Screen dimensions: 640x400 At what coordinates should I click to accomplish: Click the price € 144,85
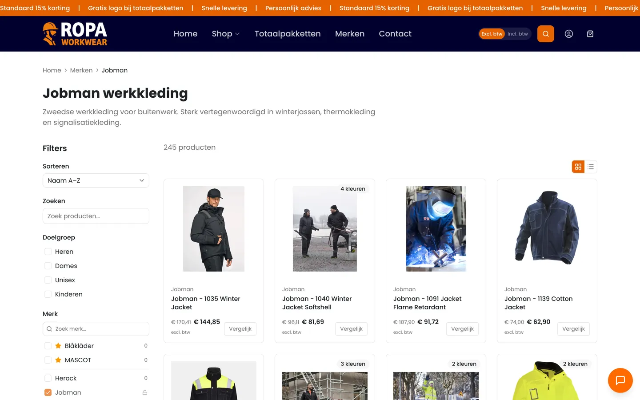(207, 322)
